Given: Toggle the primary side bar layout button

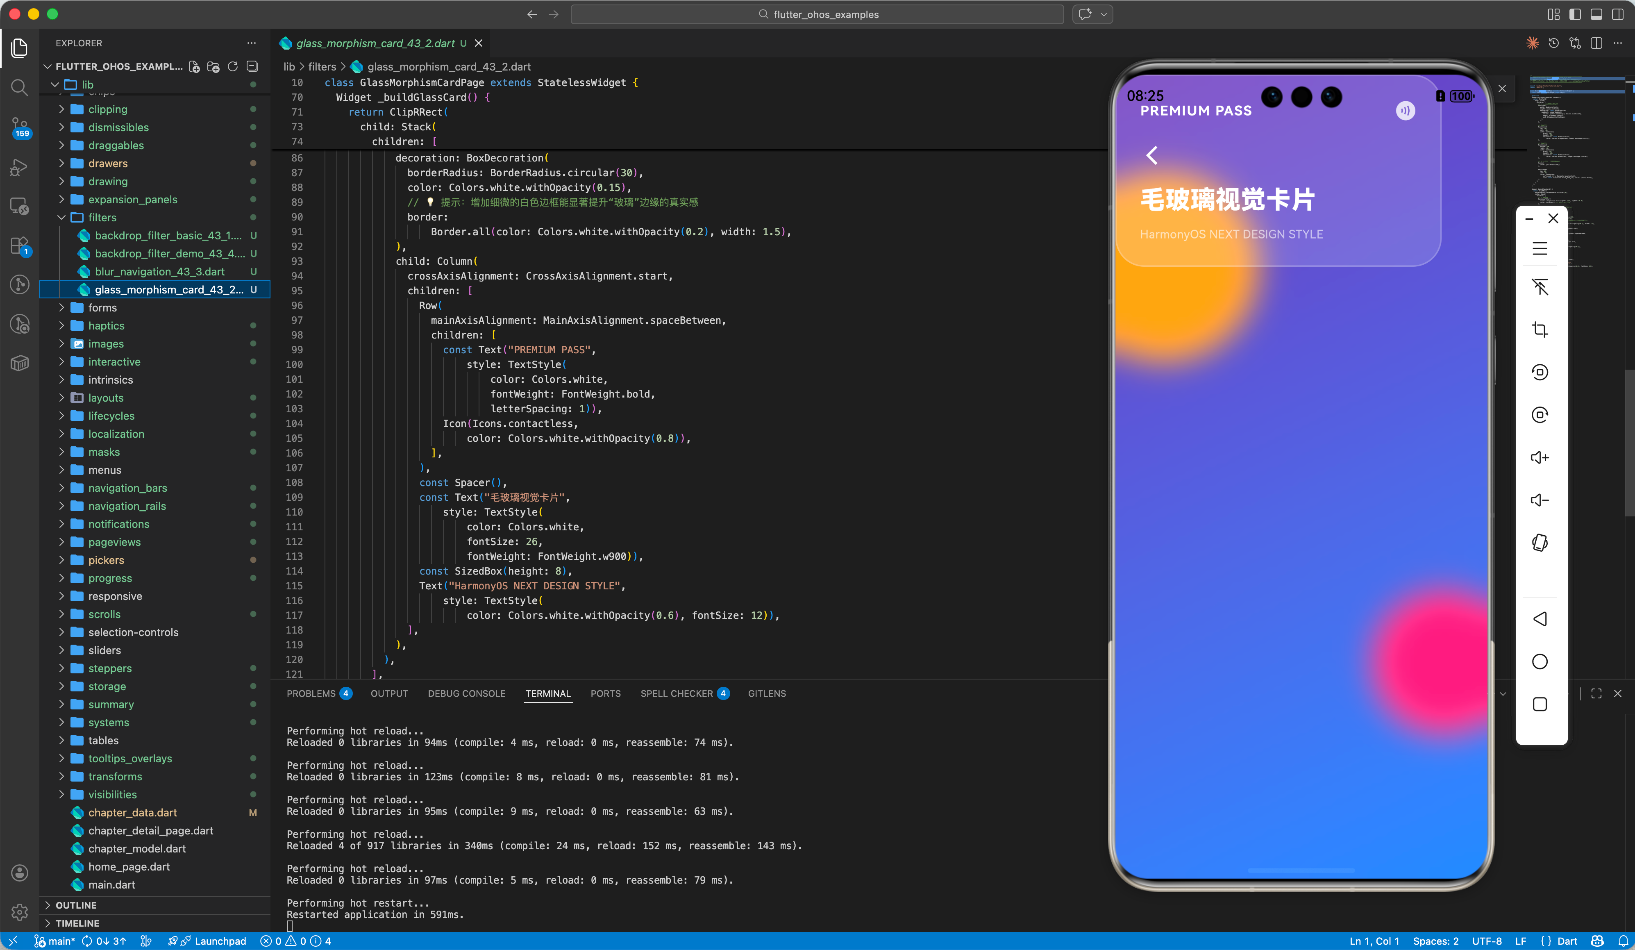Looking at the screenshot, I should 1575,14.
